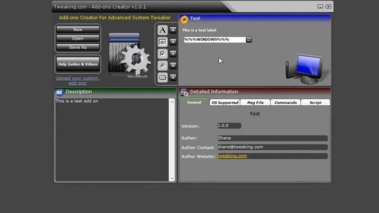Switch to the OS Supported tab

click(x=225, y=102)
